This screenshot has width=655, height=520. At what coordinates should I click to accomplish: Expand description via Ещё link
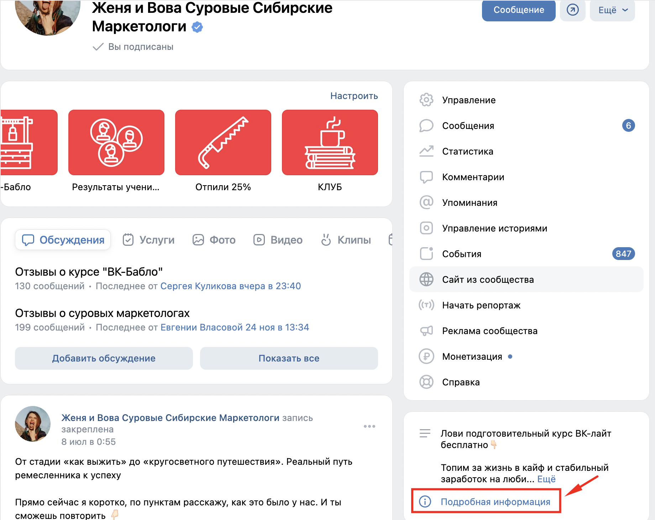[x=546, y=479]
